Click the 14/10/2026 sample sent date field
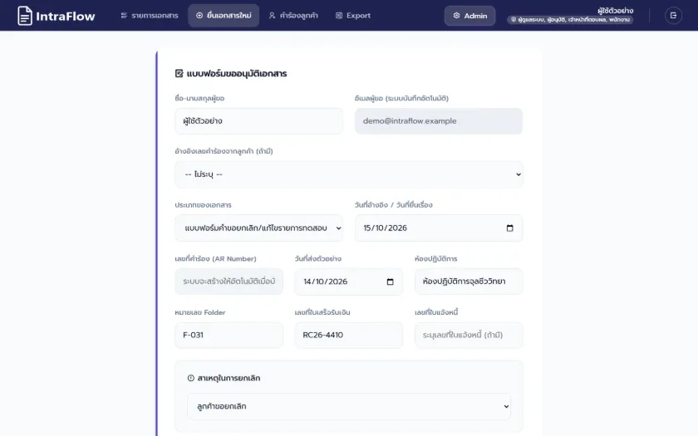This screenshot has width=698, height=436. click(348, 282)
